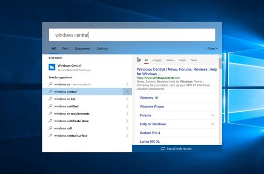Click magnifier icon beside 'windows cell'

(x=50, y=128)
